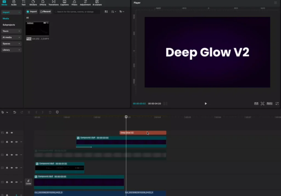Lock the Compound clip9 track
Viewport: 281px width, 196px height.
tap(7, 142)
